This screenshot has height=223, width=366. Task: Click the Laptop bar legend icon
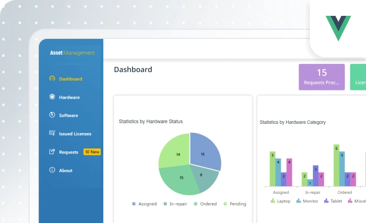click(273, 201)
